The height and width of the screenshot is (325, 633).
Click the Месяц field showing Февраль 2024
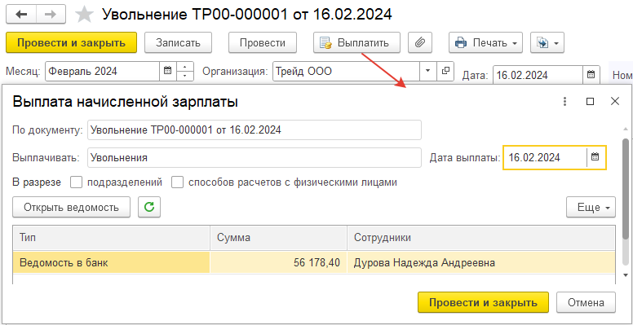[x=103, y=72]
